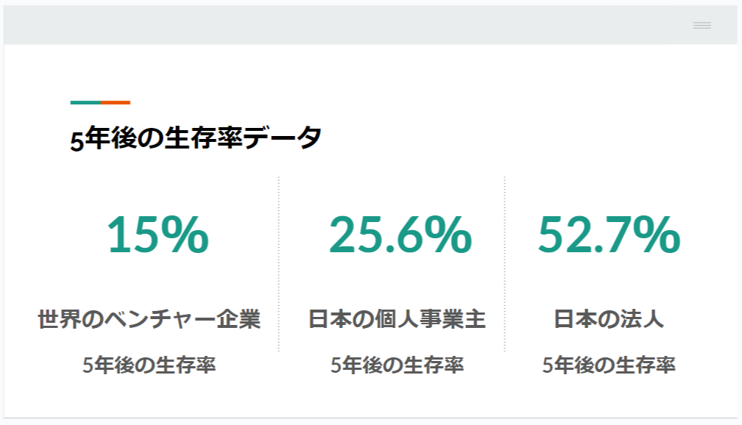Click 5年後の生存率 under 世界のベンチャー企業

149,365
